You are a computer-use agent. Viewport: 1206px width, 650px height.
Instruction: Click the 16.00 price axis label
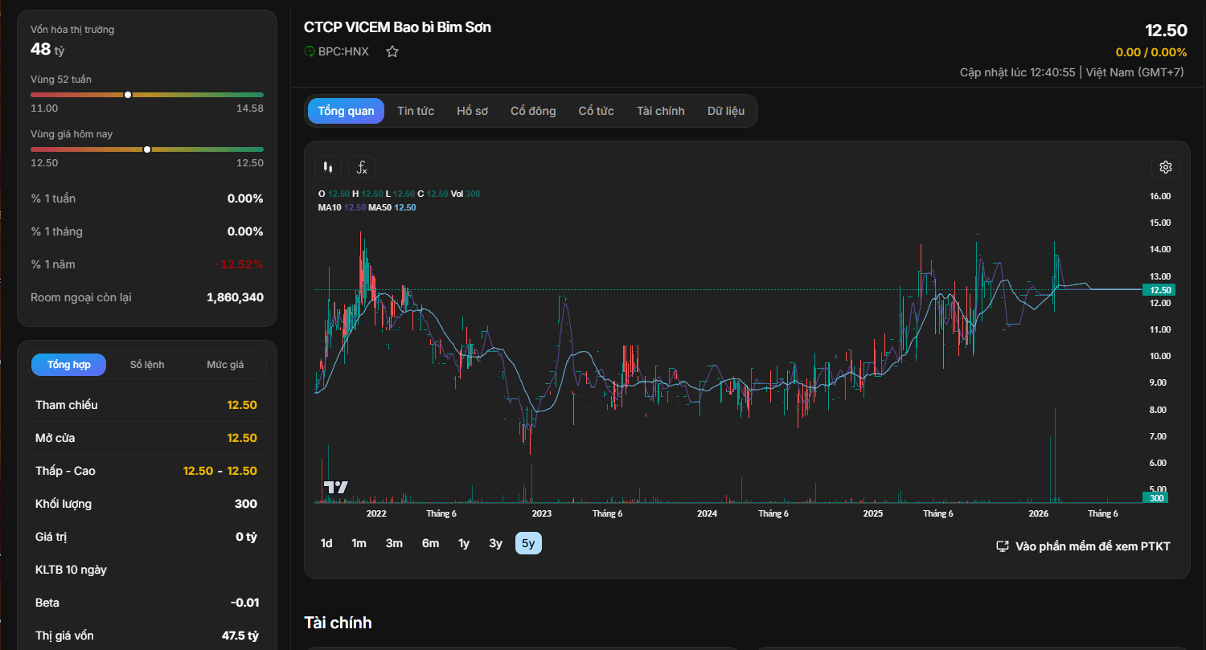(1160, 196)
